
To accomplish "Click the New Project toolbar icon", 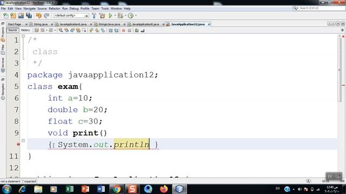I will [x=13, y=16].
